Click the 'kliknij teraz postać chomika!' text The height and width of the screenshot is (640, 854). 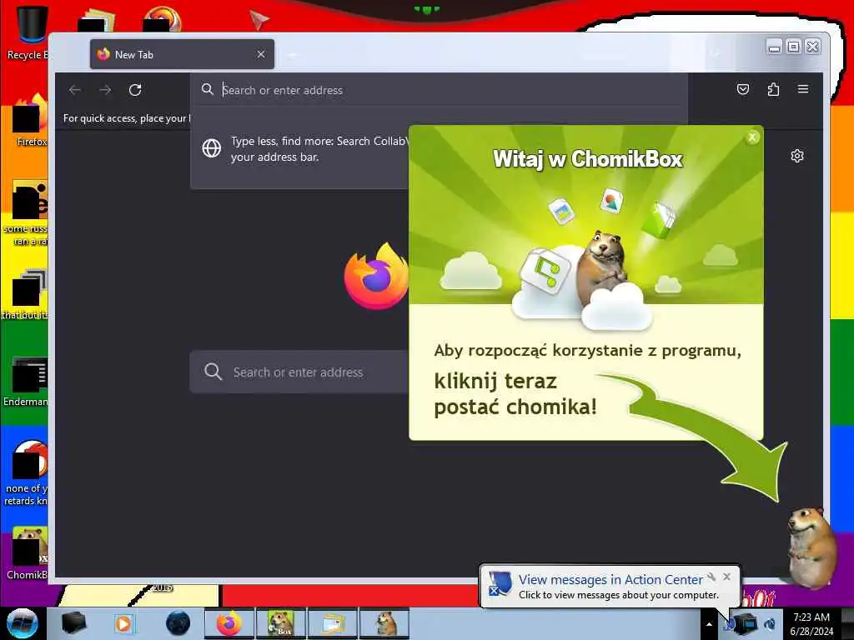[515, 394]
